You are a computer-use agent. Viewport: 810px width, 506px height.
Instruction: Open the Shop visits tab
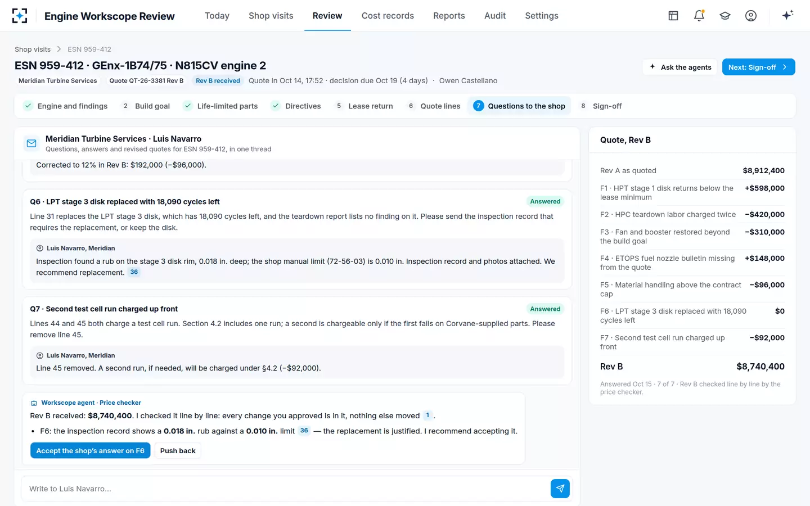pyautogui.click(x=271, y=16)
